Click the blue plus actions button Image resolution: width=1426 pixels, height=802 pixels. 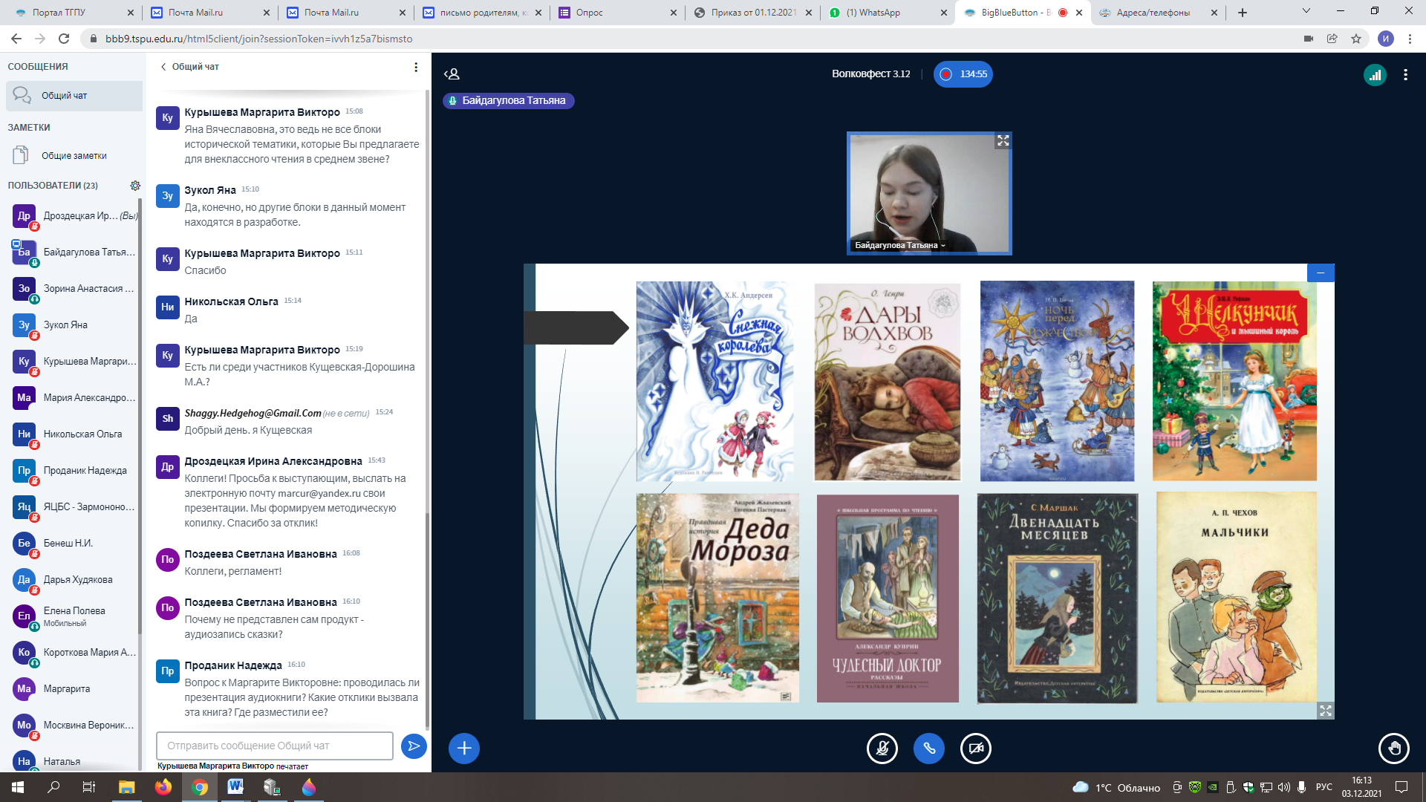pyautogui.click(x=464, y=748)
